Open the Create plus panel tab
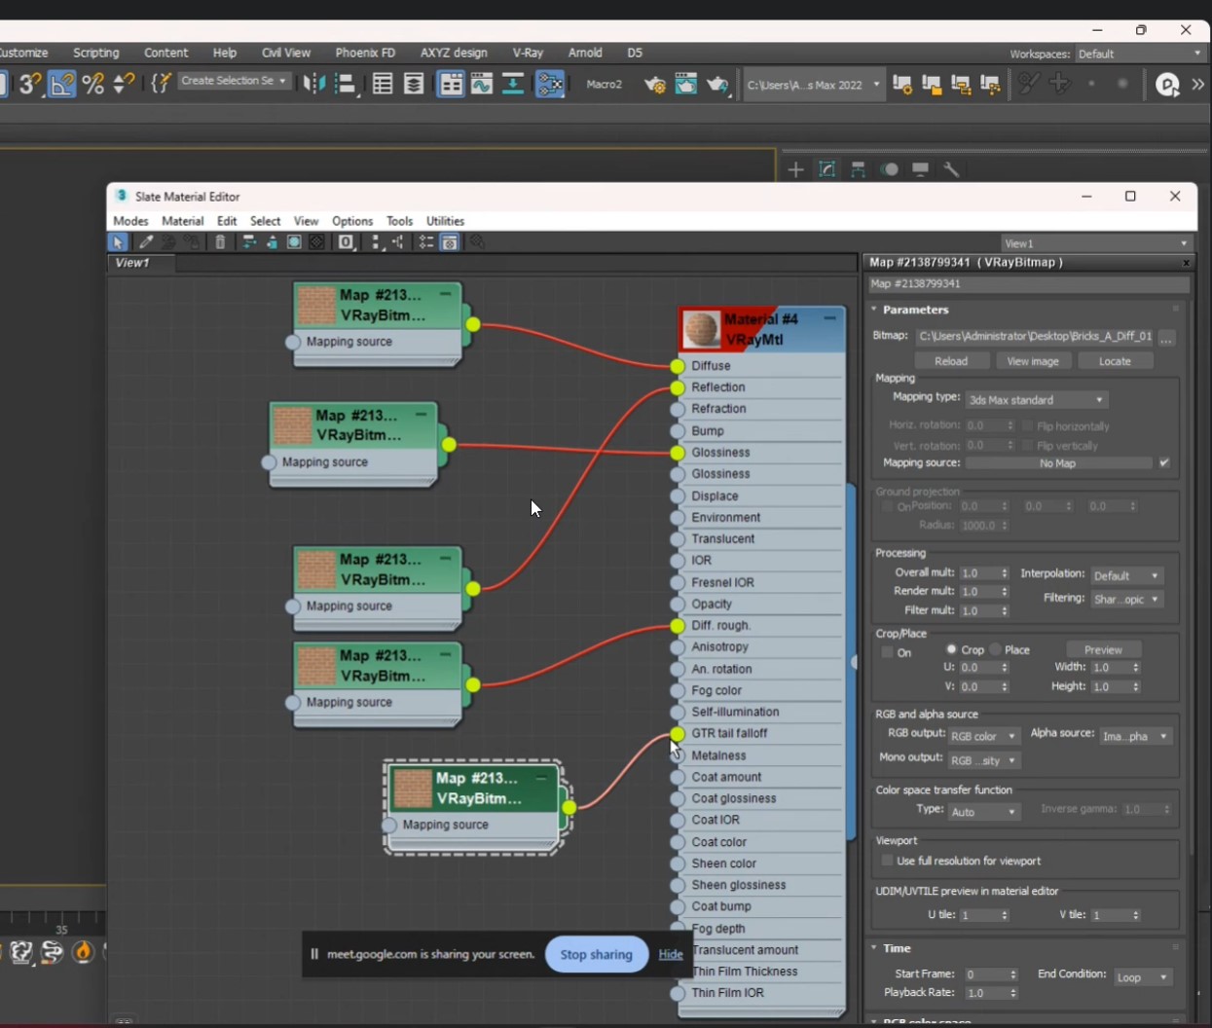Viewport: 1212px width, 1028px height. pos(795,169)
